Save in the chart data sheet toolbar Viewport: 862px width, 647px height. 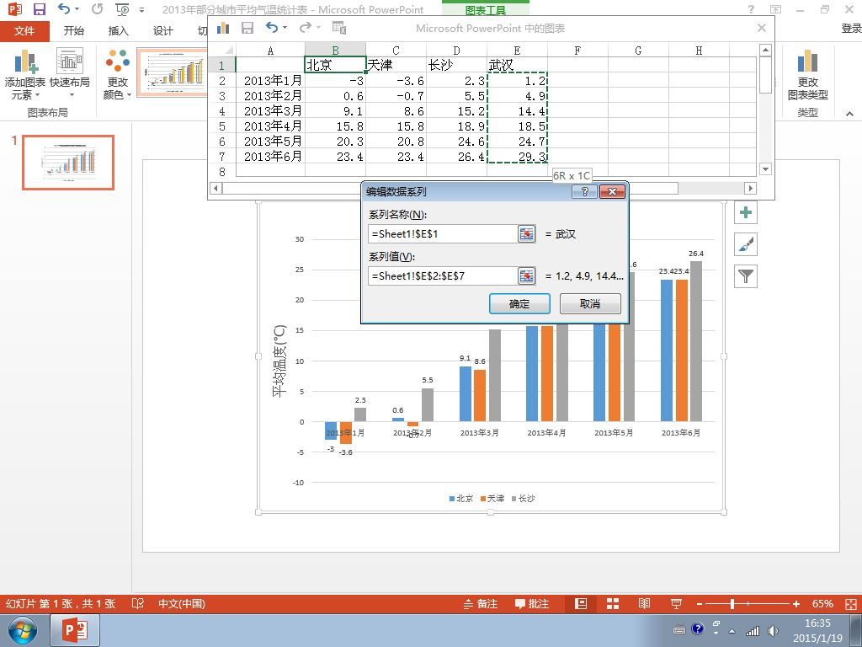tap(247, 28)
